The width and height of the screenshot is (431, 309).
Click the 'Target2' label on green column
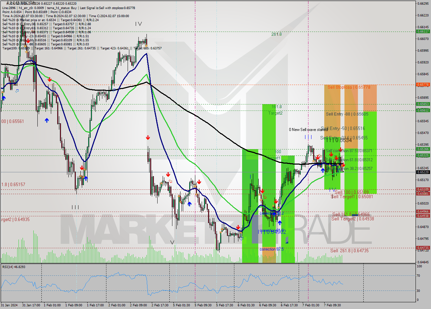pos(275,113)
